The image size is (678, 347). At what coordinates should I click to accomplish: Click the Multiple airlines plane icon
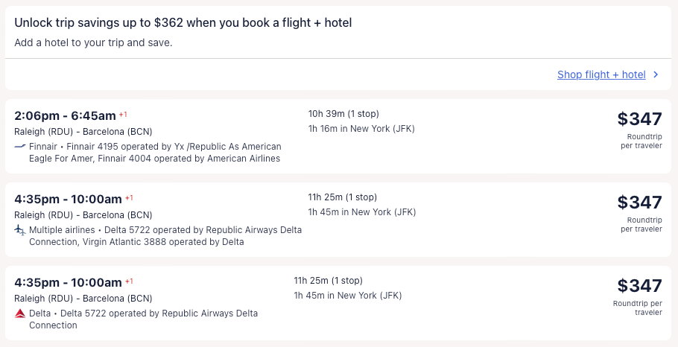point(20,230)
